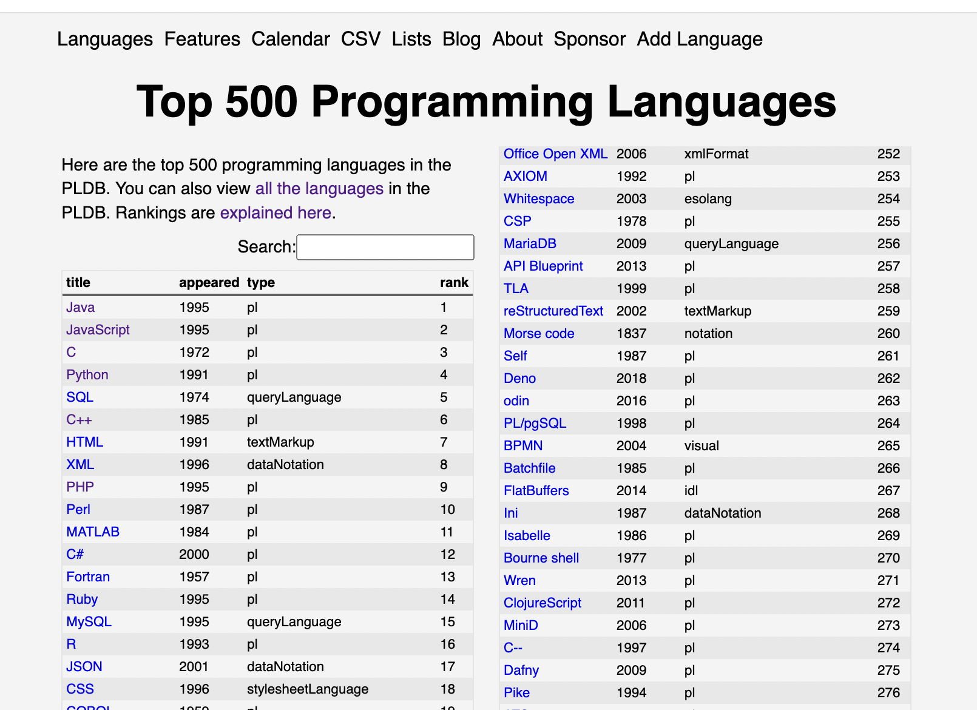Sort table by the type column header
Screen dimensions: 977x710
(261, 282)
